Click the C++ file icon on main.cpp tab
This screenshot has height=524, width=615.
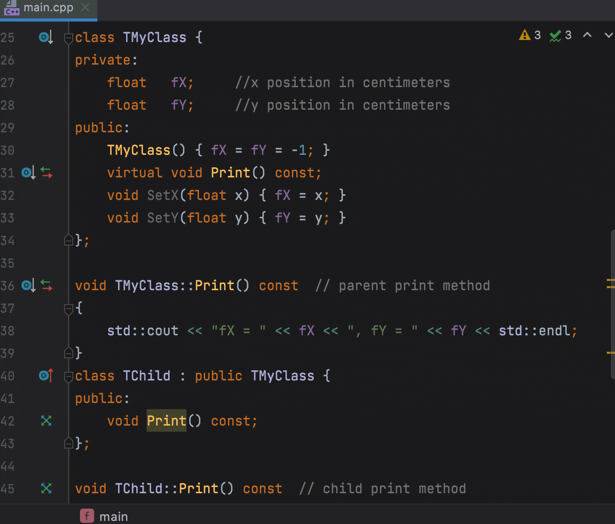click(x=12, y=8)
